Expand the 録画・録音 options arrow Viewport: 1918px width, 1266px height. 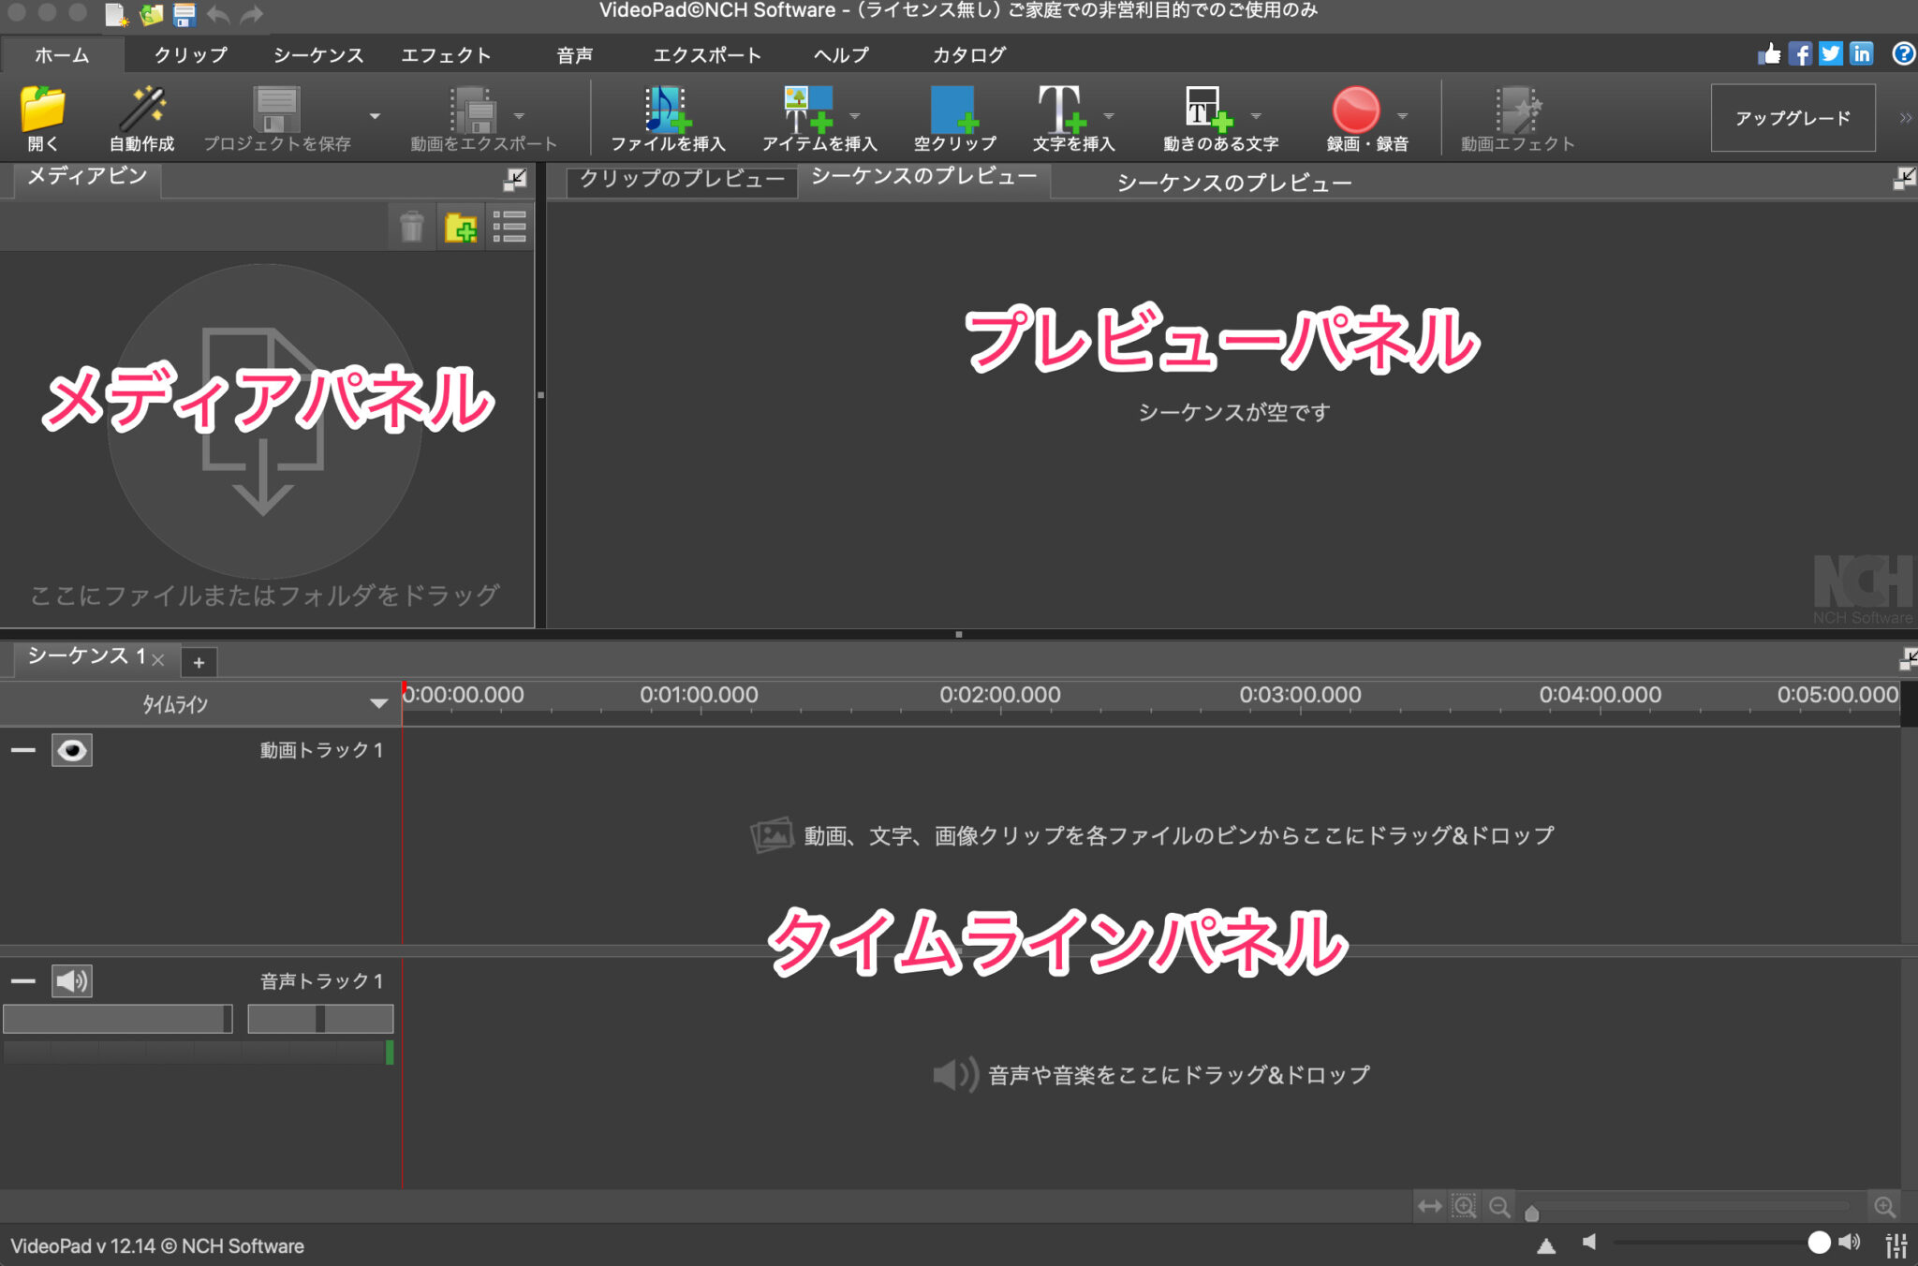point(1403,115)
